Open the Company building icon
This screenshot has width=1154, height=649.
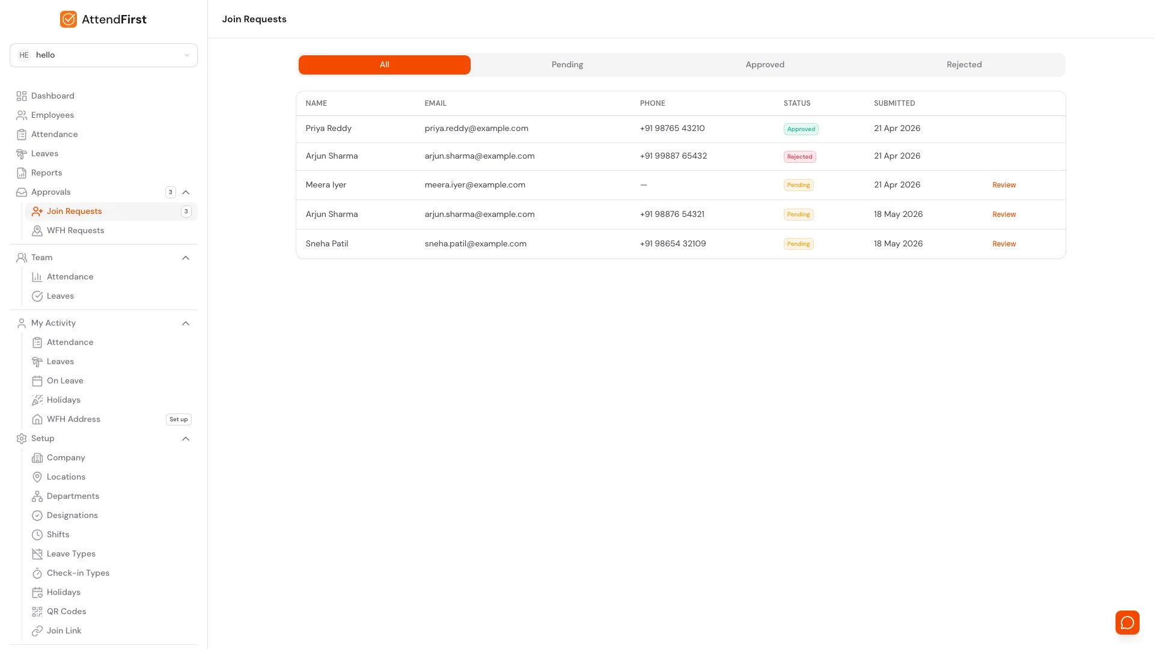tap(37, 458)
